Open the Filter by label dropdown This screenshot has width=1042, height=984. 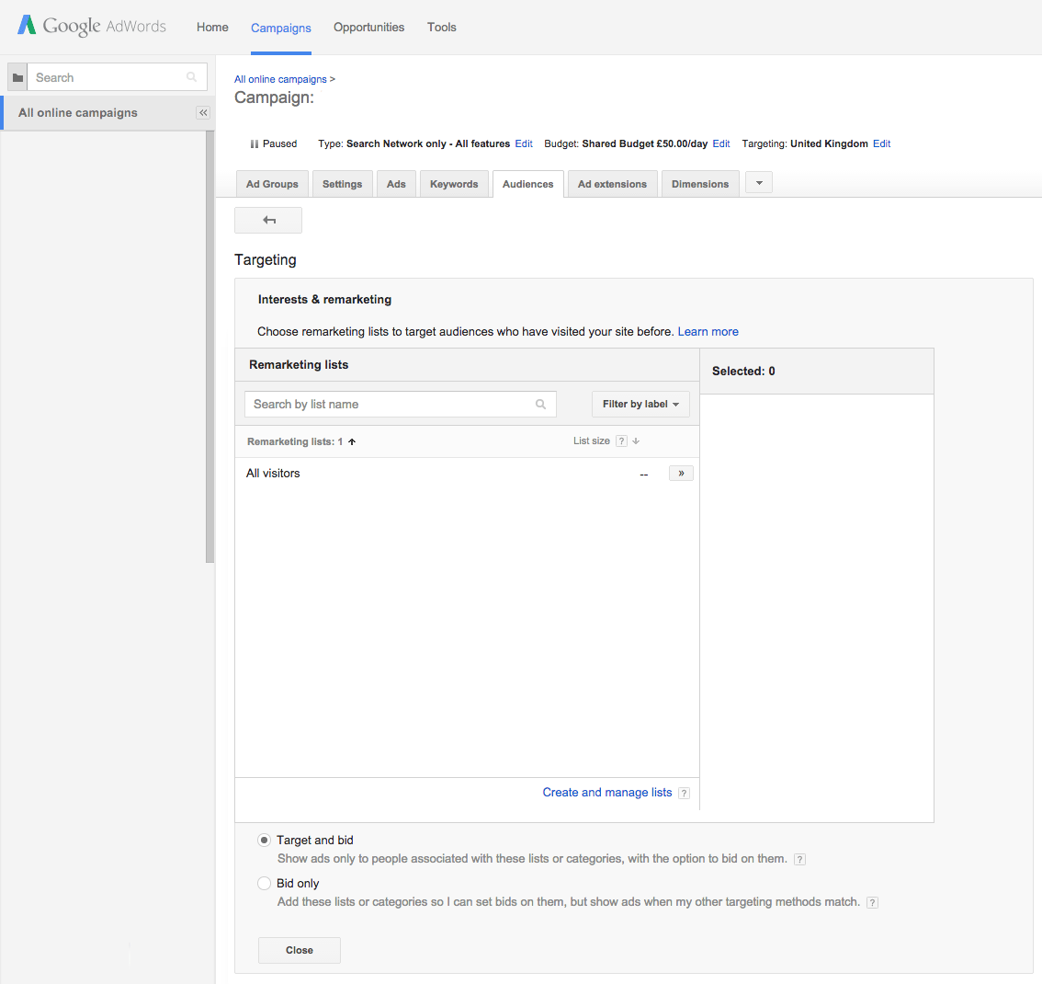[640, 405]
